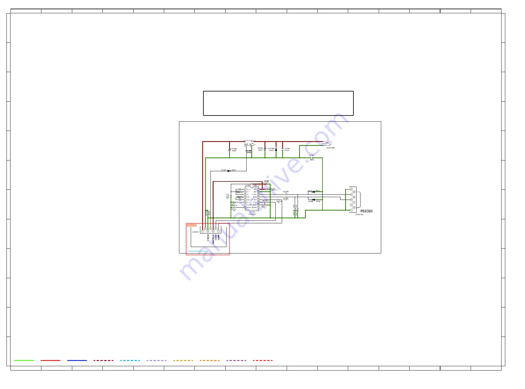Select the D4702 diode symbol
Image resolution: width=525 pixels, height=389 pixels.
313,200
